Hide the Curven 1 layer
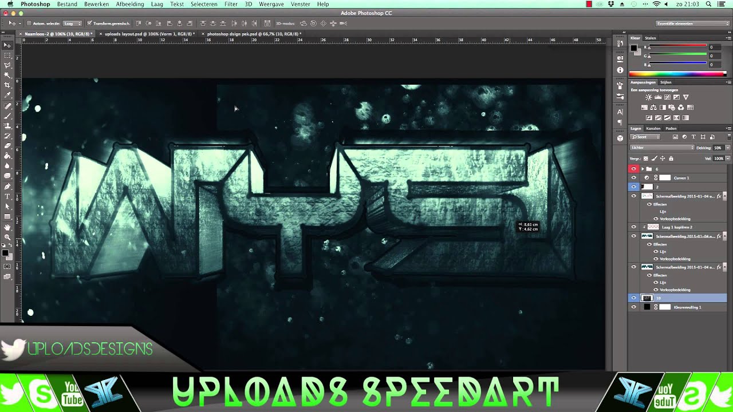Viewport: 733px width, 412px height. tap(633, 178)
